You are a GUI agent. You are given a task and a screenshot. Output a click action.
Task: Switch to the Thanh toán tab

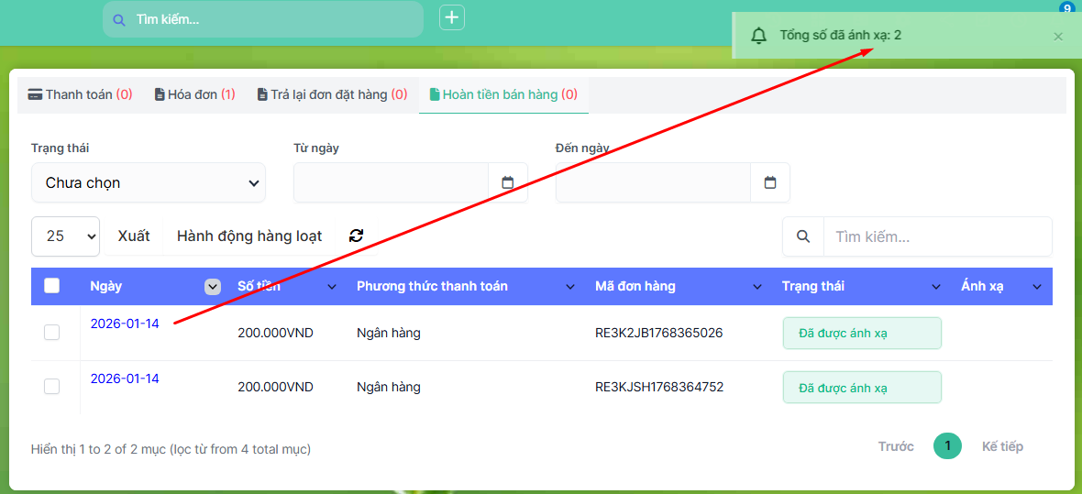coord(80,94)
